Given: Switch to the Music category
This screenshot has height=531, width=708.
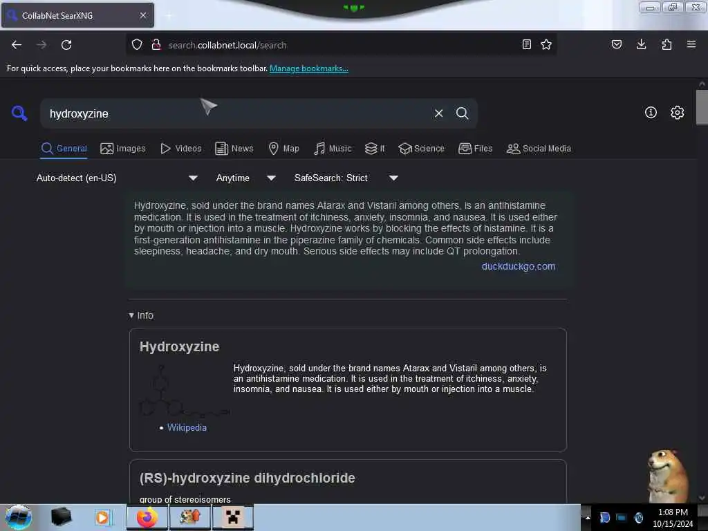Looking at the screenshot, I should point(333,149).
